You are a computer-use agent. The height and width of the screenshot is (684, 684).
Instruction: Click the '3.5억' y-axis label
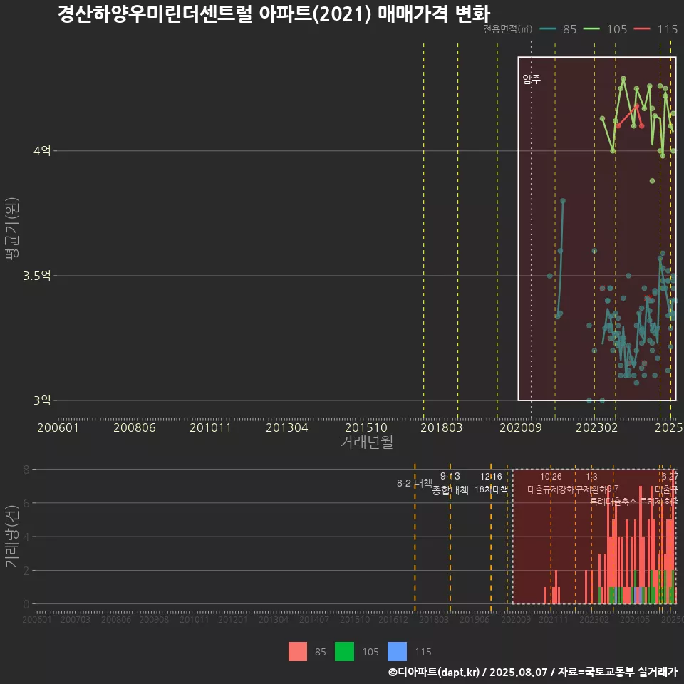click(x=36, y=276)
